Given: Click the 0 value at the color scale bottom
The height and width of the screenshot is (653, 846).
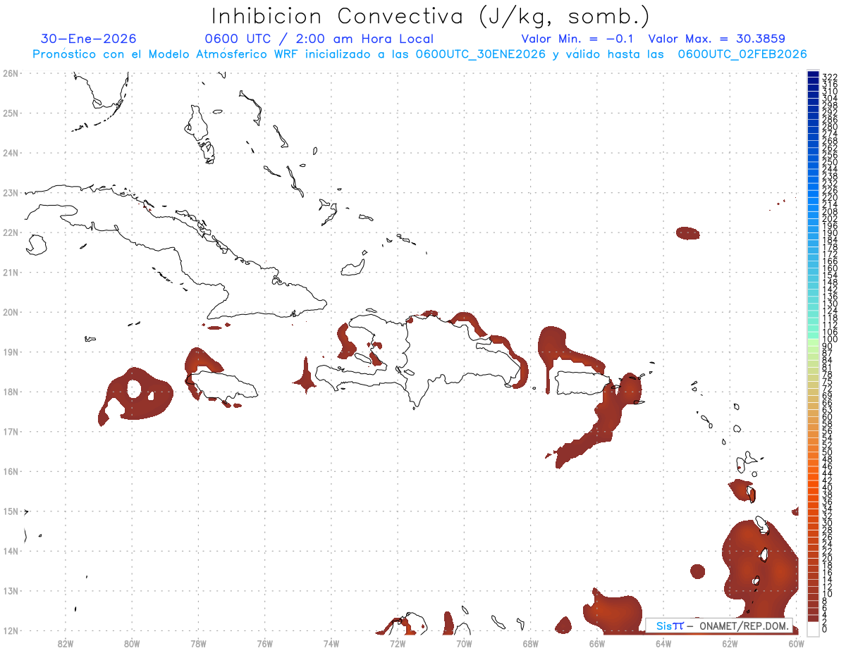Looking at the screenshot, I should point(826,629).
